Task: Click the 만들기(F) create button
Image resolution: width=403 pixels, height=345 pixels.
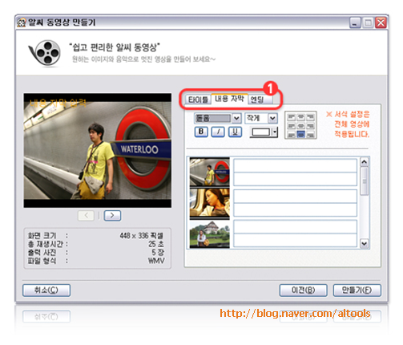Action: (x=357, y=290)
